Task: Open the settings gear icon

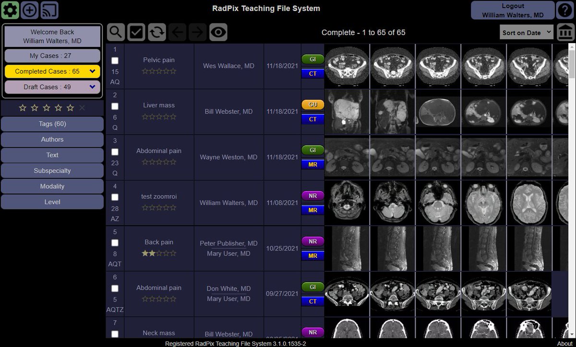Action: 10,10
